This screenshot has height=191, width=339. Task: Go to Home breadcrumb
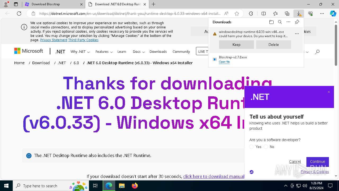click(19, 63)
